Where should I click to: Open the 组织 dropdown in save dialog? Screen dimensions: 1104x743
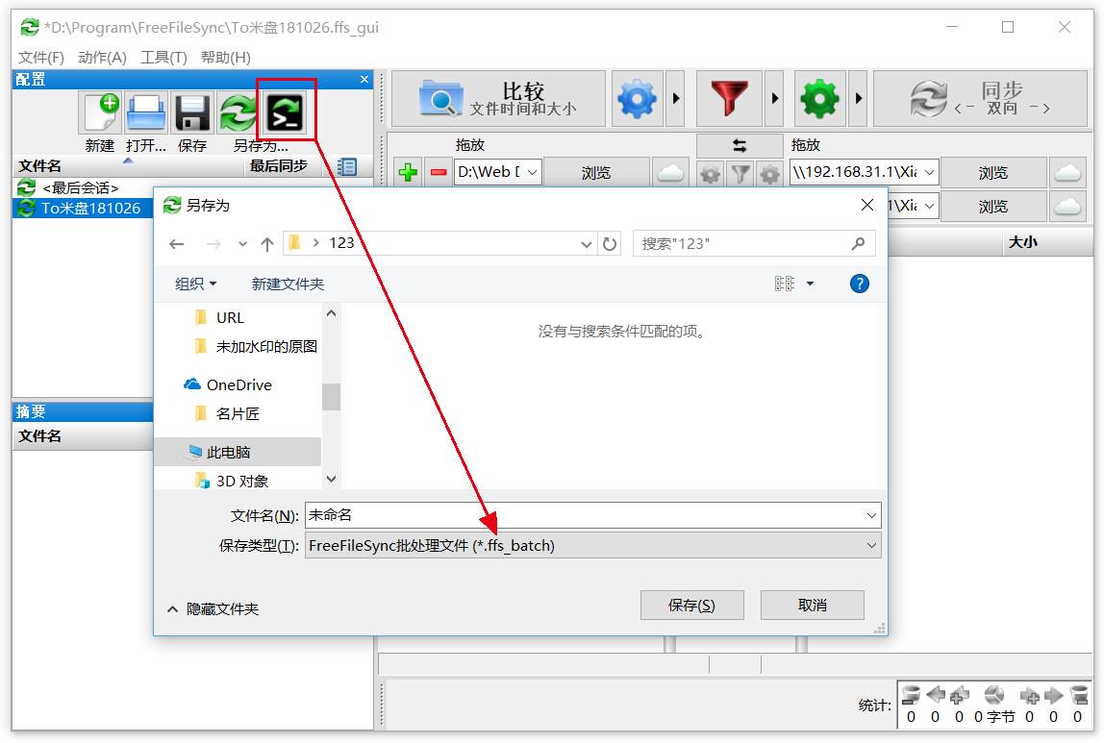pos(196,284)
